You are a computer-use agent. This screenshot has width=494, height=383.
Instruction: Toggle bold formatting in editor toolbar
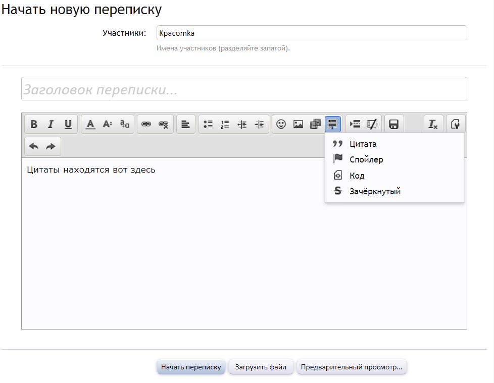click(34, 124)
